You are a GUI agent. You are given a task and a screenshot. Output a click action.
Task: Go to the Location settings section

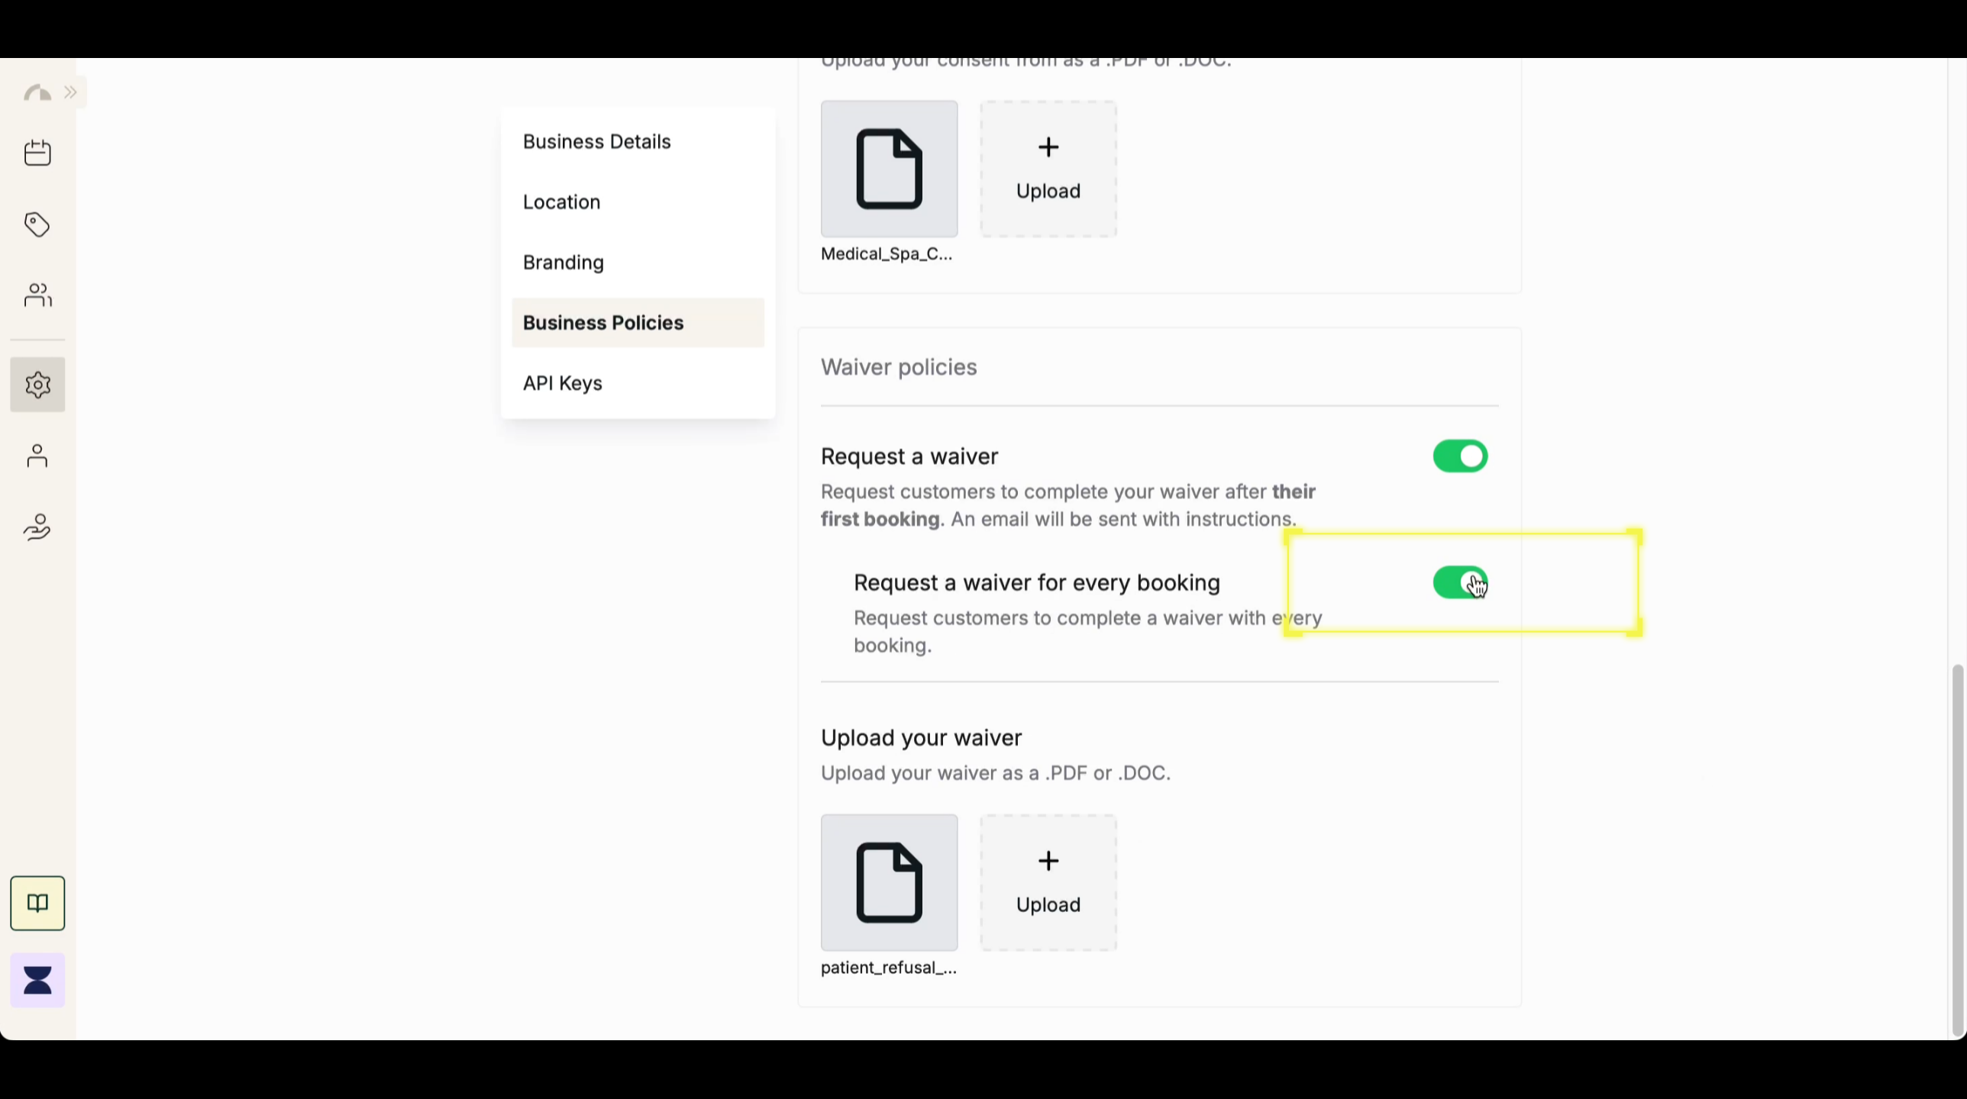(561, 202)
